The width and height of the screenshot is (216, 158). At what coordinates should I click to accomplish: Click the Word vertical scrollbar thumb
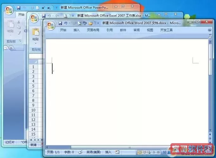tap(210, 59)
